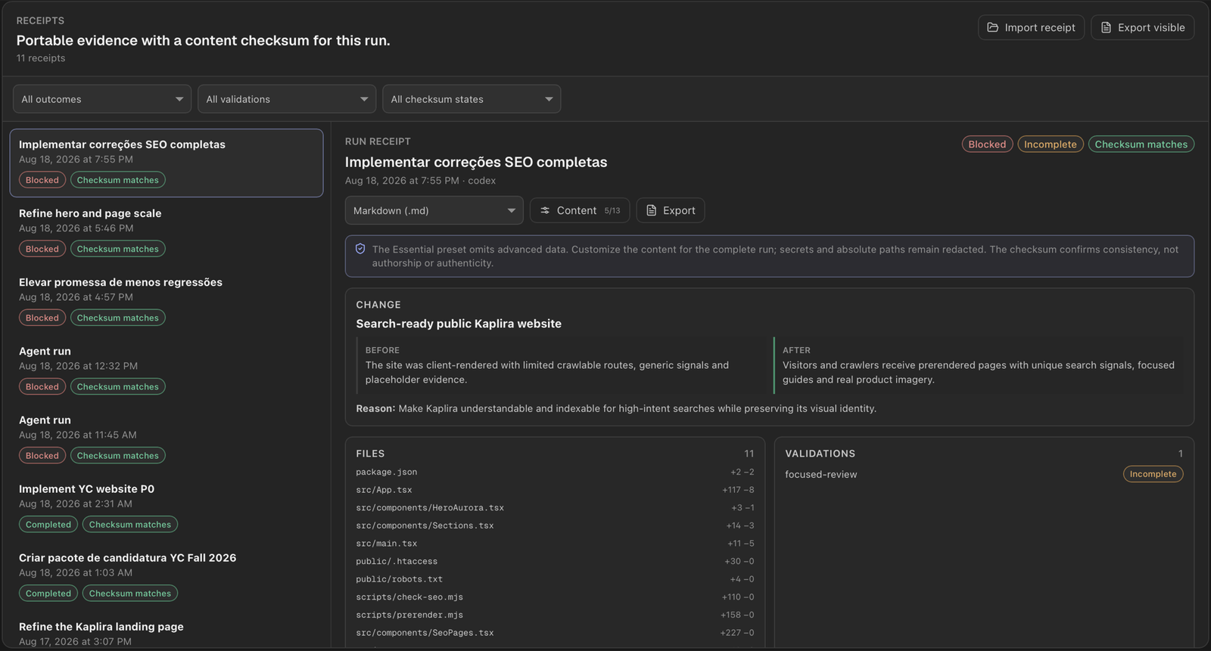Open the All outcomes filter dropdown
This screenshot has width=1211, height=651.
pyautogui.click(x=102, y=99)
